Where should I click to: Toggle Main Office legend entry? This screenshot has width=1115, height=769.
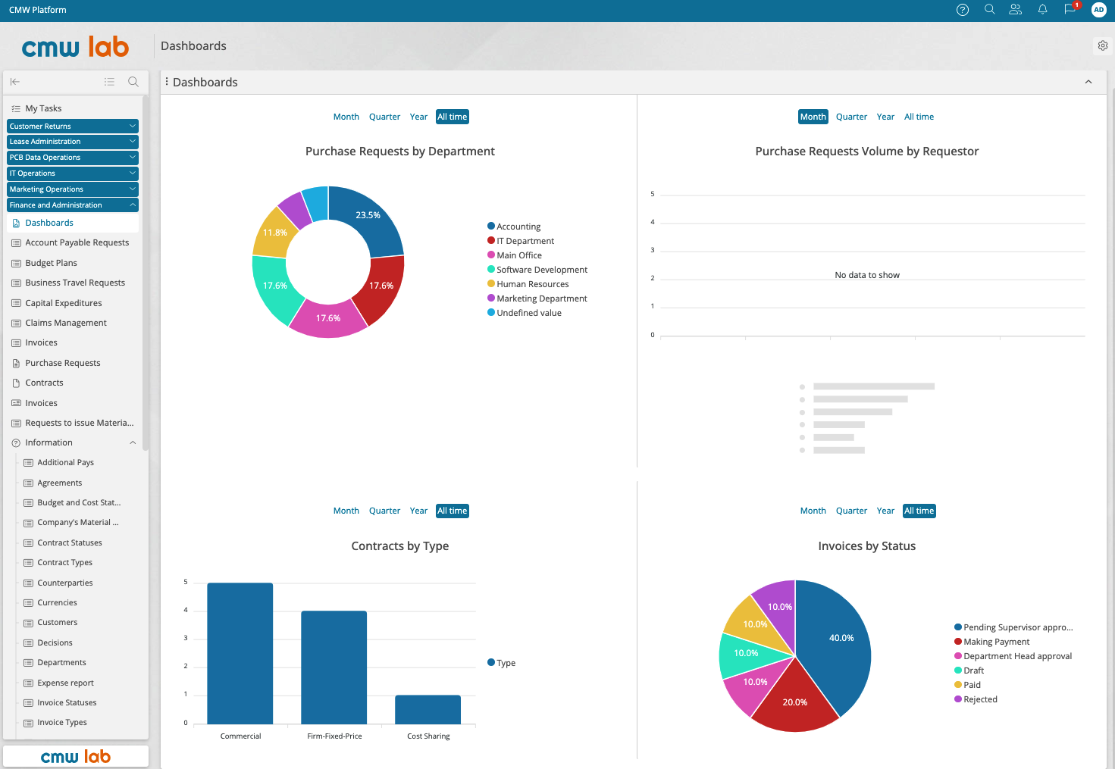(515, 255)
